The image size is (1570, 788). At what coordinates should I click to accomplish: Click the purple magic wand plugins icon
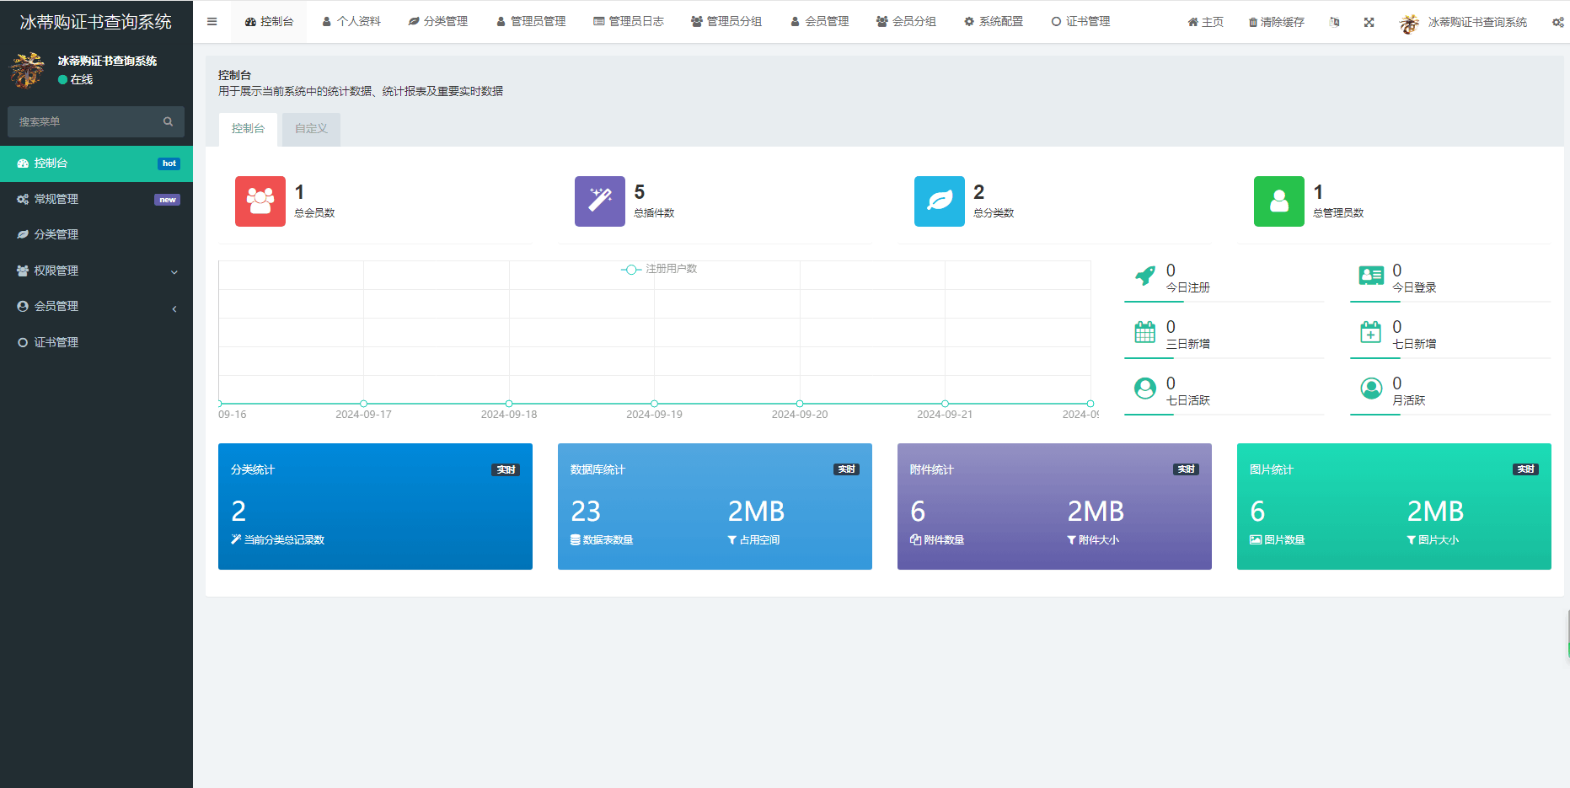click(x=599, y=201)
